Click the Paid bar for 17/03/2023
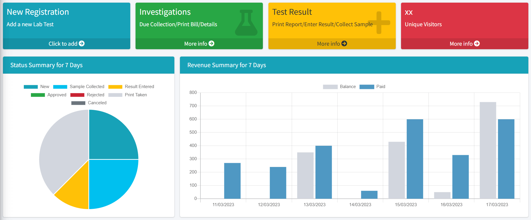 tap(506, 159)
